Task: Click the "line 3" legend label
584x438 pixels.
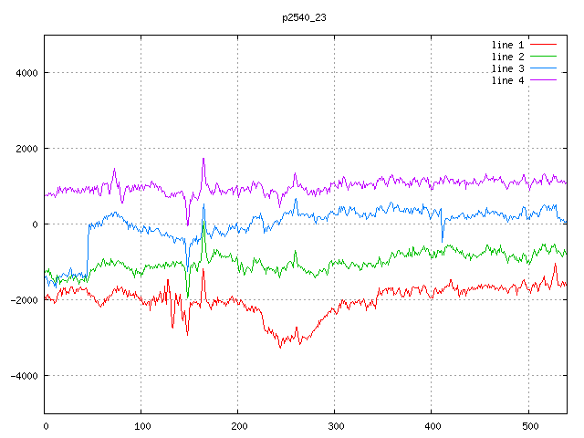Action: coord(508,68)
